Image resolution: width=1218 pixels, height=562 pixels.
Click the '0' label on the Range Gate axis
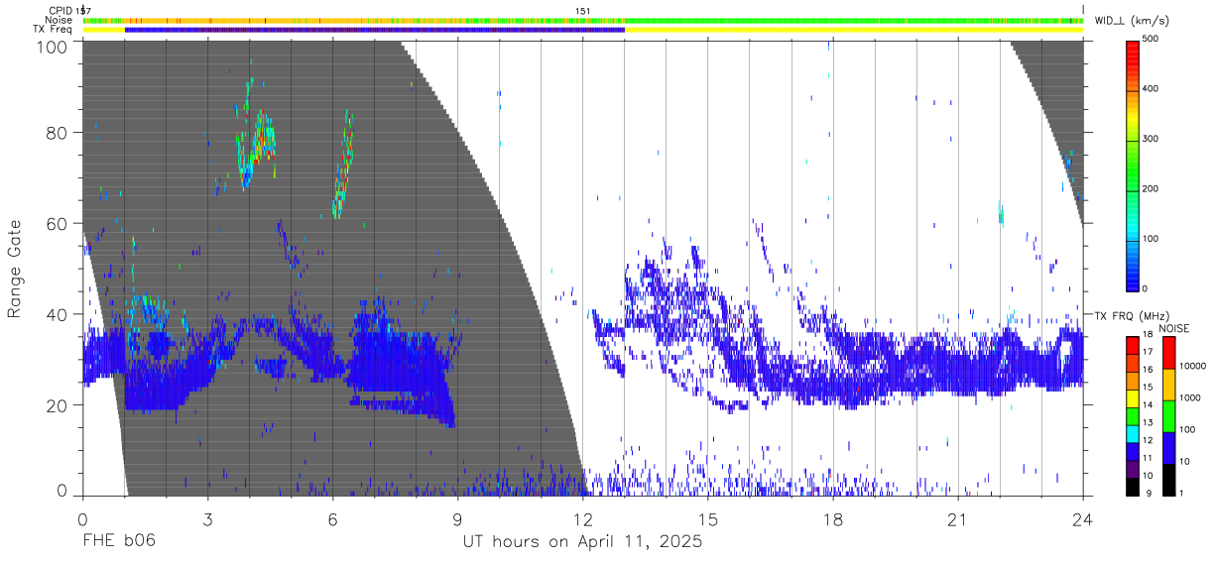[62, 492]
